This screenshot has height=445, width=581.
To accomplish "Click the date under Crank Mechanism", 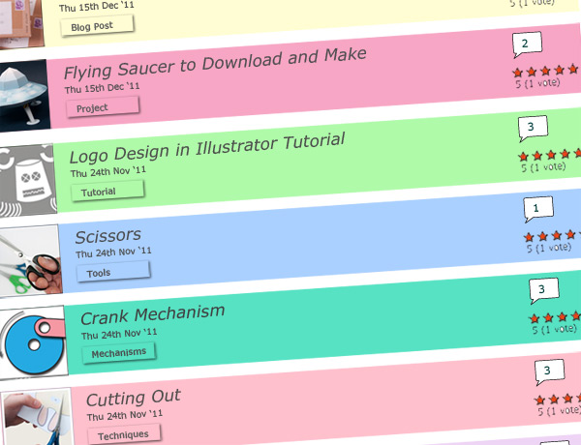I will point(119,334).
